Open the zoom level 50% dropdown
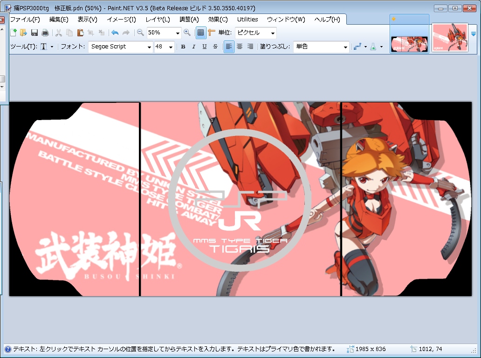 point(177,33)
